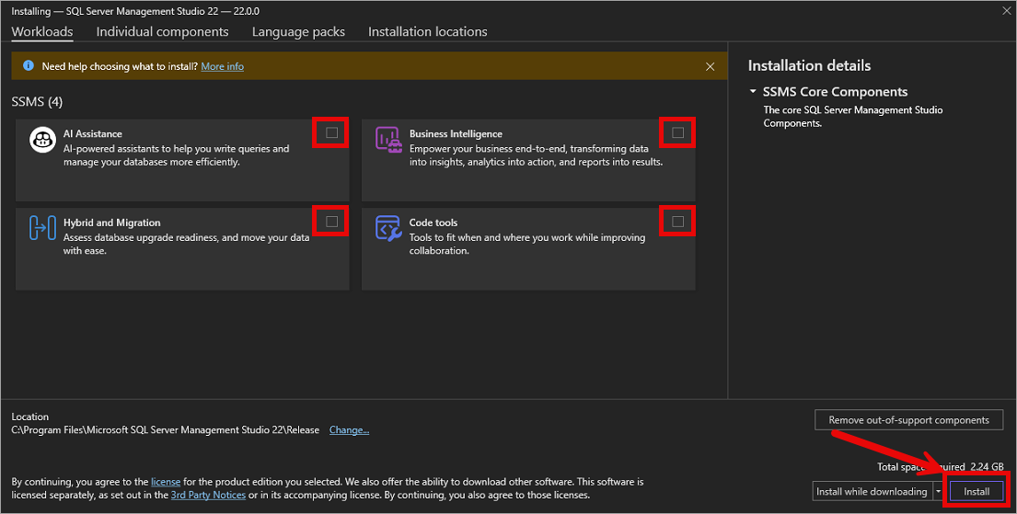Check the Business Intelligence workload box
This screenshot has width=1017, height=514.
click(x=678, y=132)
